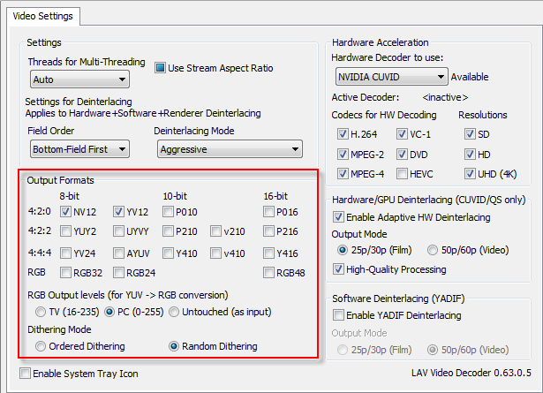Uncheck the NV12 output format
The width and height of the screenshot is (543, 393).
tap(65, 212)
